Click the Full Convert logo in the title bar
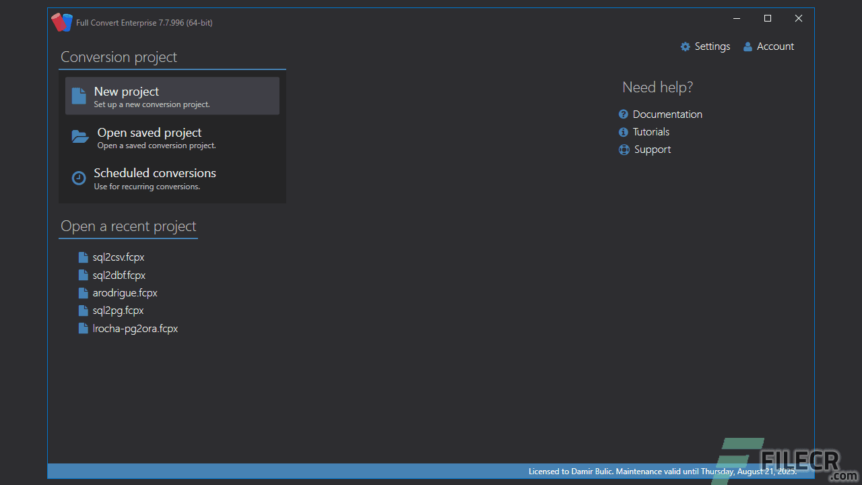The width and height of the screenshot is (862, 485). coord(61,22)
